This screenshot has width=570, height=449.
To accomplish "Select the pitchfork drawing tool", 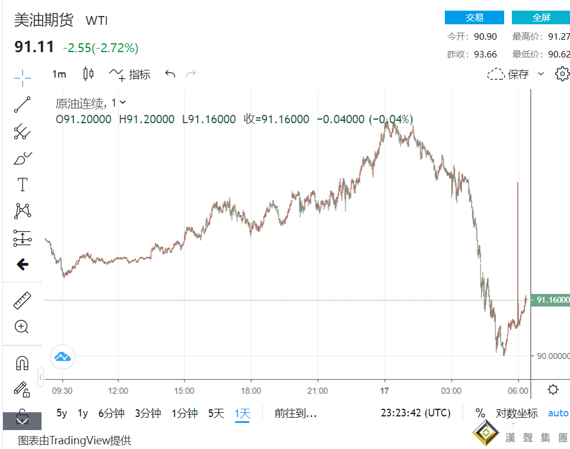I will click(23, 131).
